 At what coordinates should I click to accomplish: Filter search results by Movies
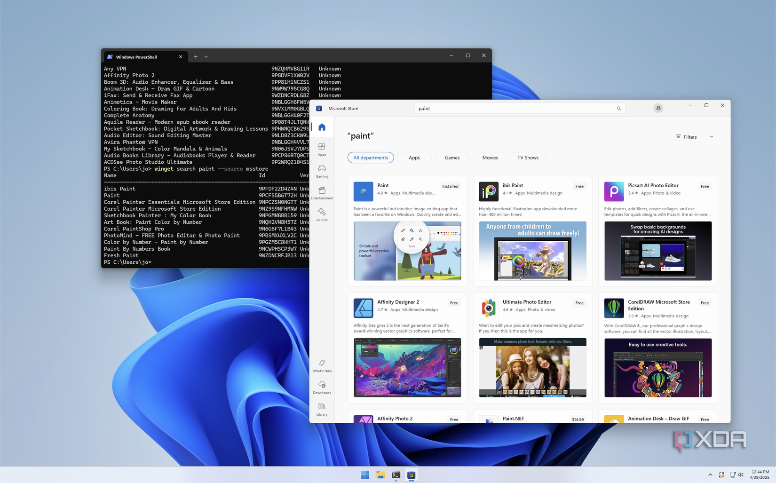pyautogui.click(x=490, y=158)
